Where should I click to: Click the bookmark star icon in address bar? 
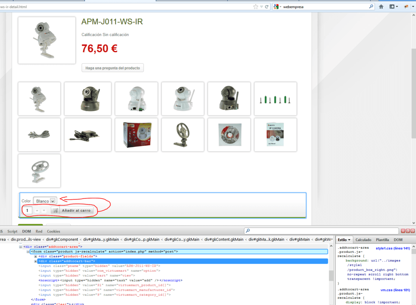coord(256,7)
